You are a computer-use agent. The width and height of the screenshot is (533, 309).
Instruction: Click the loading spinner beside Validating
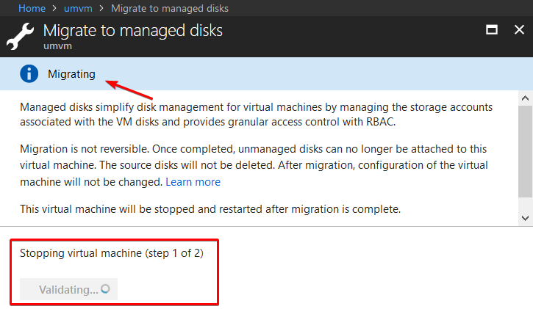(105, 289)
